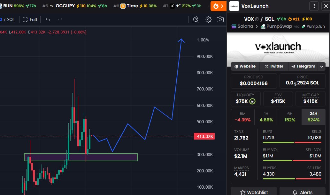Click the PumpSwap DEX link

pos(276,26)
